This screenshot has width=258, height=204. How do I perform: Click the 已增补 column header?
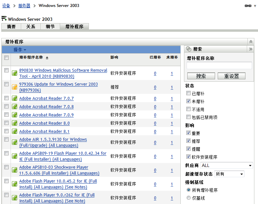155,57
